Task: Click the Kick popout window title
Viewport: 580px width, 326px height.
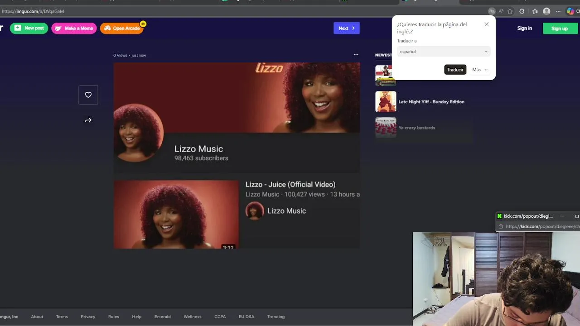Action: (x=528, y=216)
